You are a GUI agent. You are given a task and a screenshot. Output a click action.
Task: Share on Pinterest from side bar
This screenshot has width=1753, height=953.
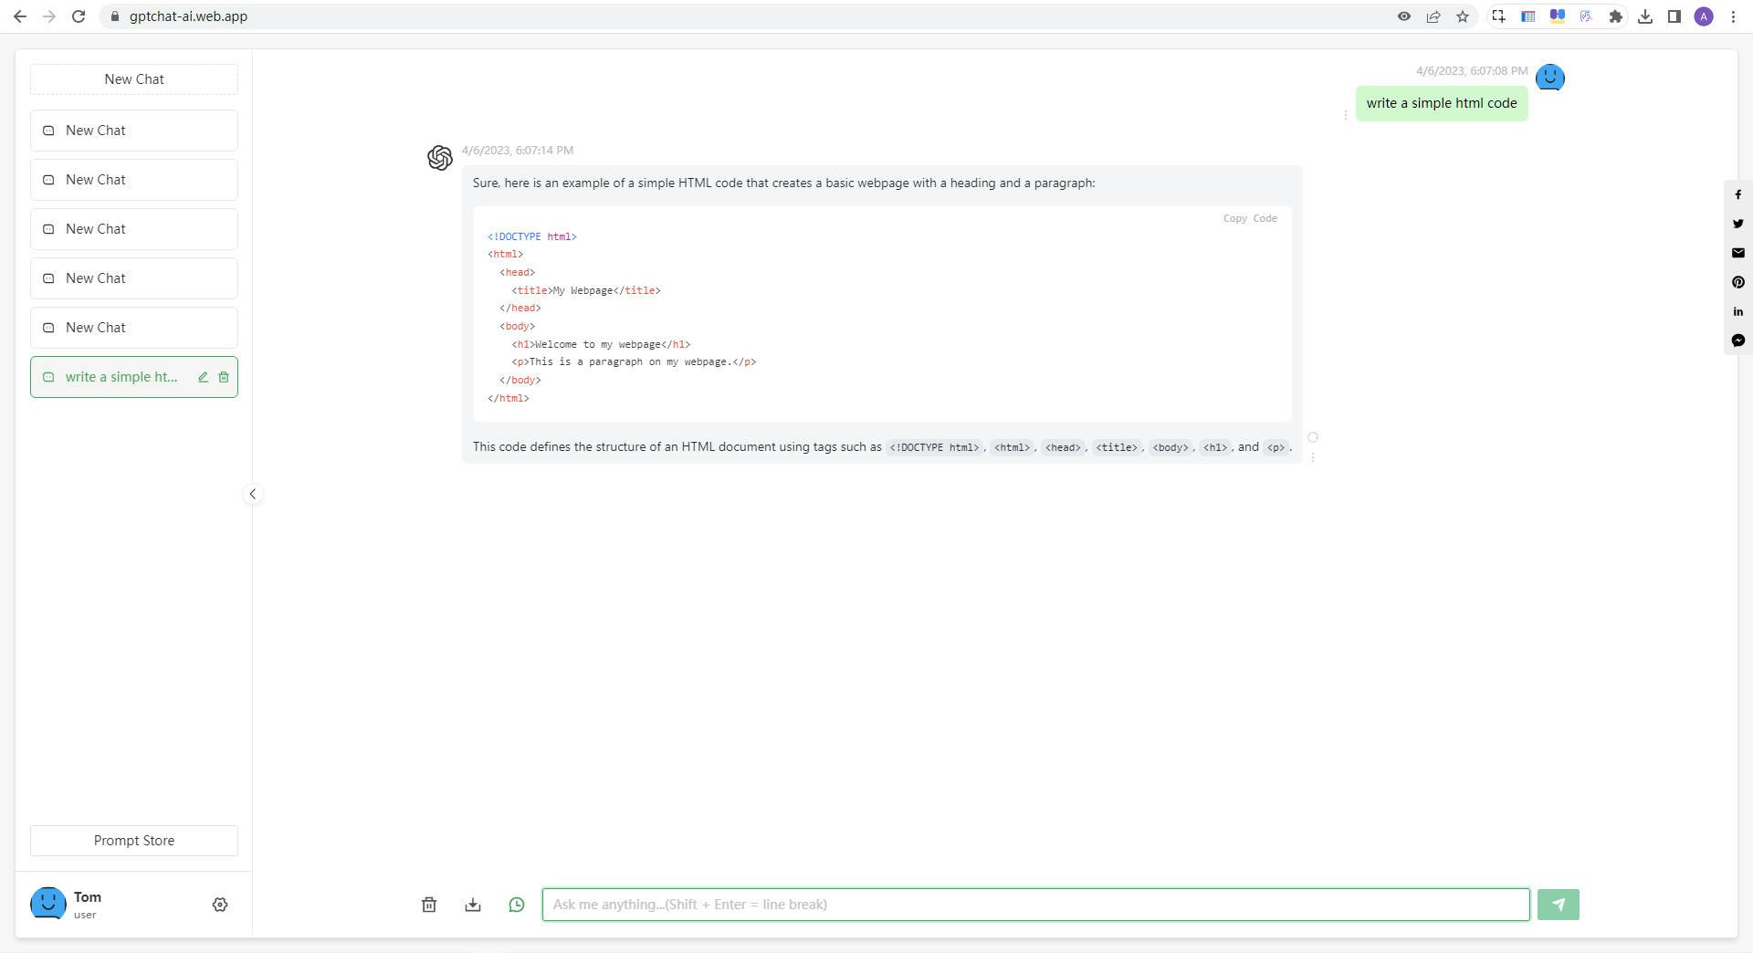pyautogui.click(x=1738, y=282)
